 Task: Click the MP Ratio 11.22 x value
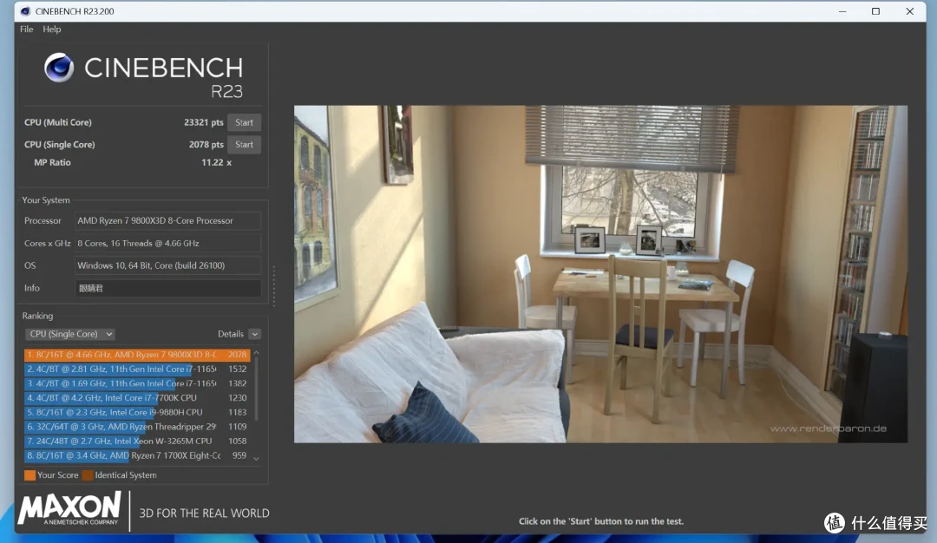coord(216,162)
